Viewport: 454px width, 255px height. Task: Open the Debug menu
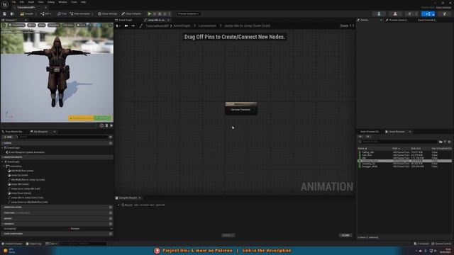click(x=51, y=2)
